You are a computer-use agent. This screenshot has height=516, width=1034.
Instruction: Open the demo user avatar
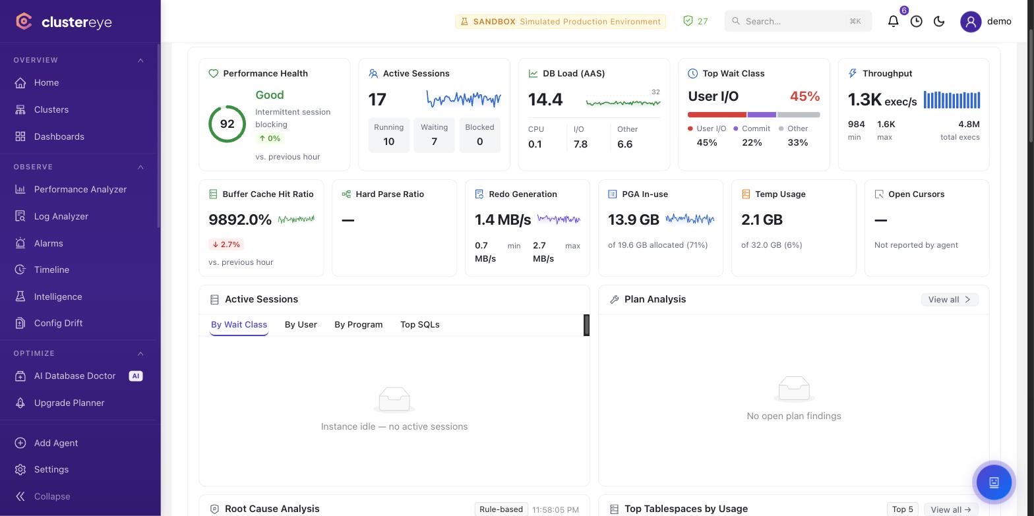tap(971, 21)
